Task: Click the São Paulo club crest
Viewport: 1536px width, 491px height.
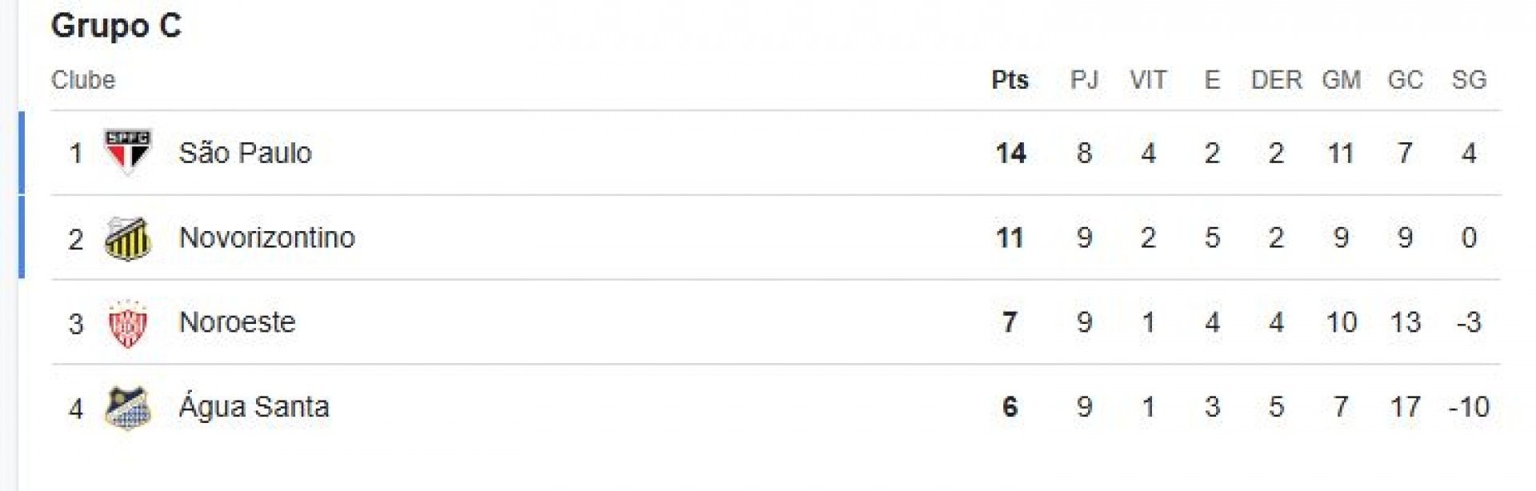Action: (128, 152)
